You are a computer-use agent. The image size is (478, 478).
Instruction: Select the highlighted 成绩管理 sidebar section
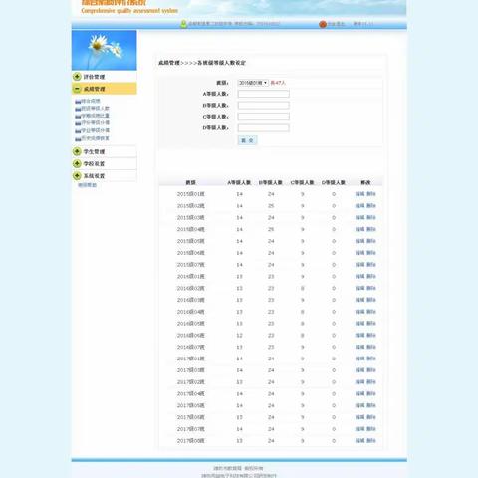[105, 89]
